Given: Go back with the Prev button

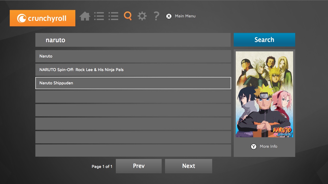Looking at the screenshot, I should 139,166.
